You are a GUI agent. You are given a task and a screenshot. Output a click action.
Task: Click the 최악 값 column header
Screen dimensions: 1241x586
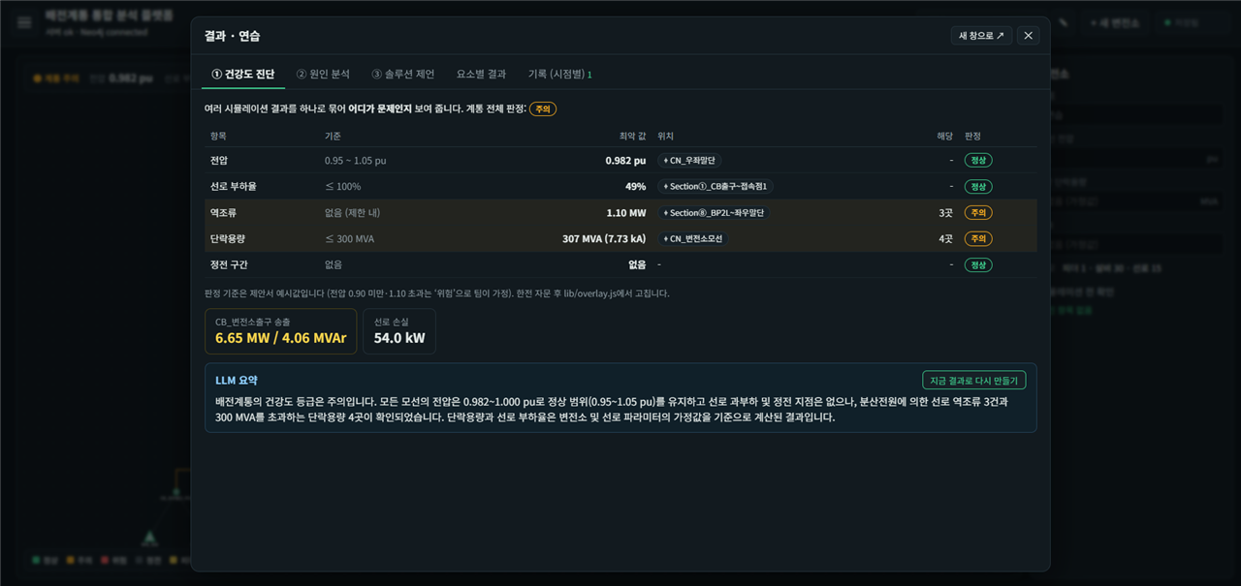pos(632,137)
